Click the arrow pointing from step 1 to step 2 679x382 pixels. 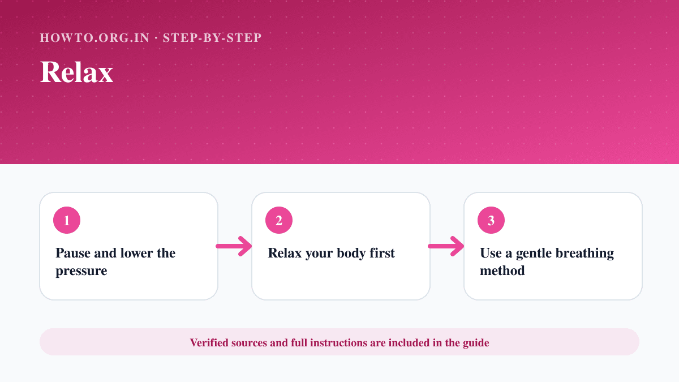[x=234, y=246]
